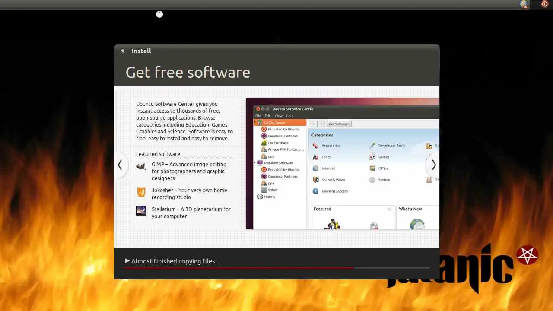Select the Other source in sidebar
This screenshot has width=553, height=311.
tap(273, 190)
